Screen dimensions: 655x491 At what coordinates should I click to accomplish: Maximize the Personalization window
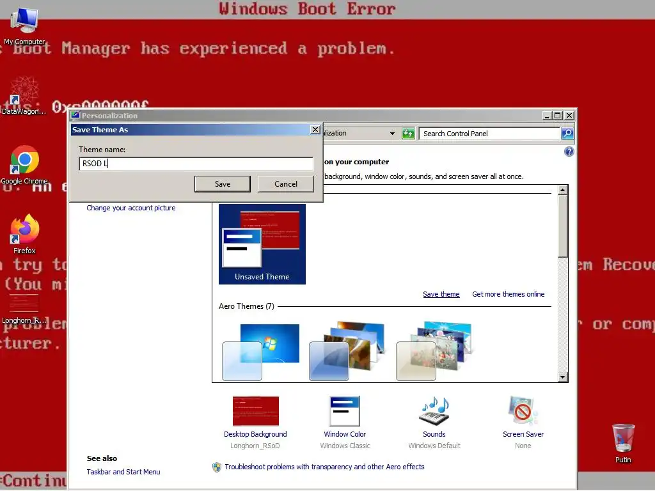click(558, 116)
